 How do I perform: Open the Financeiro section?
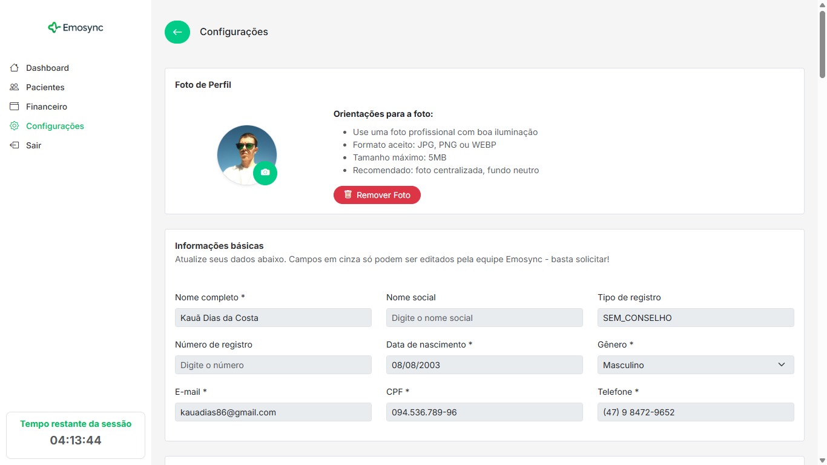[47, 107]
